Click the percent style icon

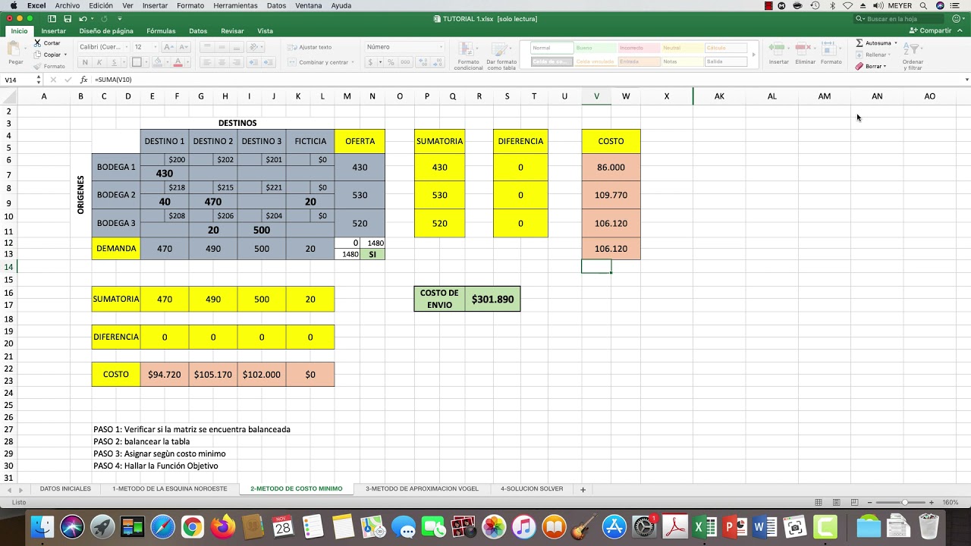click(x=390, y=62)
